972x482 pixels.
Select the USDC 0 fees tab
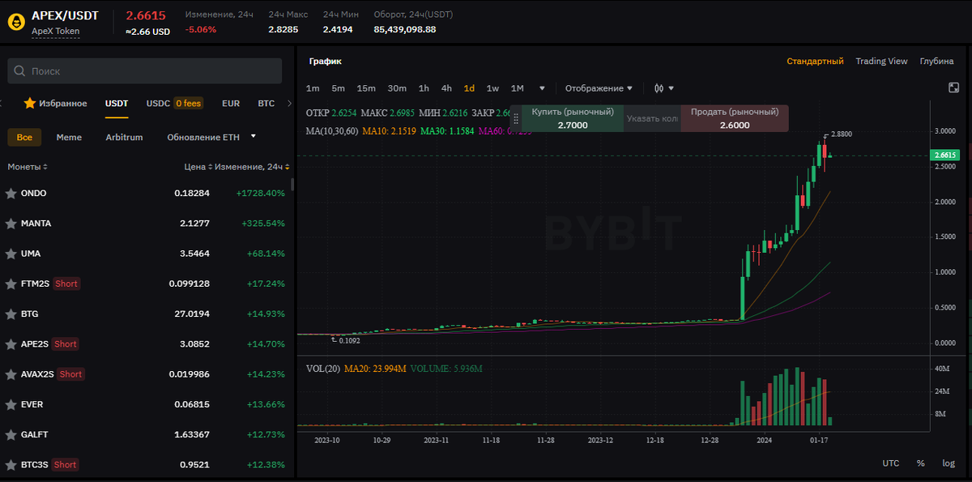click(173, 103)
